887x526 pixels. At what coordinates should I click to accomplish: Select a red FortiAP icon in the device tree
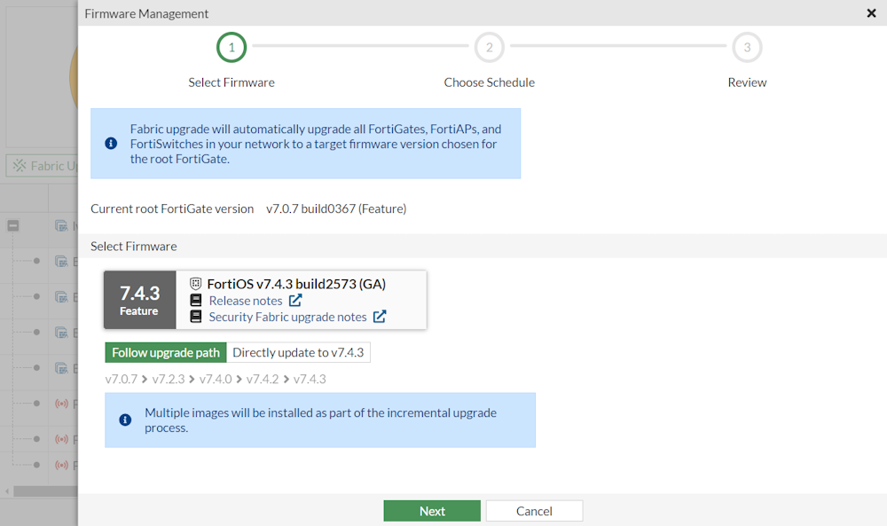(61, 404)
